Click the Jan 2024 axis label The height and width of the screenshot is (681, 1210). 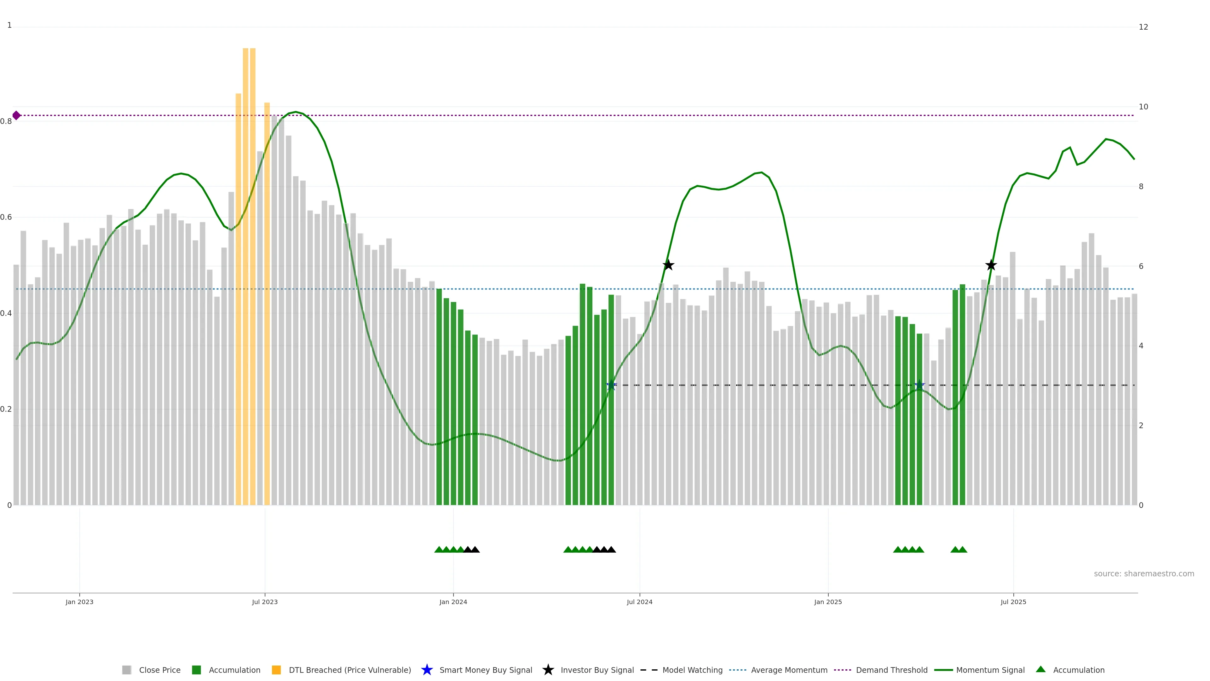(x=453, y=602)
